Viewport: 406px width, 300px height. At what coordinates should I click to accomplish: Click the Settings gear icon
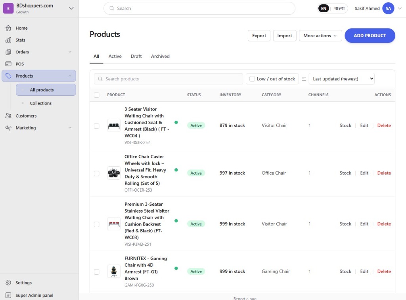(x=8, y=283)
